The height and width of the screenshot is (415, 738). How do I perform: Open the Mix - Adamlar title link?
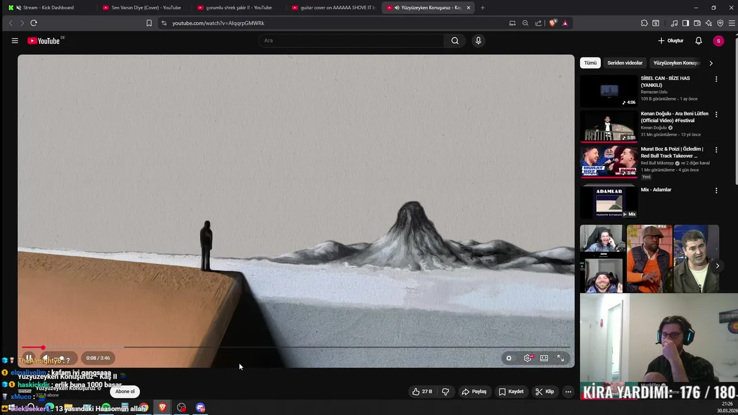[x=656, y=190]
